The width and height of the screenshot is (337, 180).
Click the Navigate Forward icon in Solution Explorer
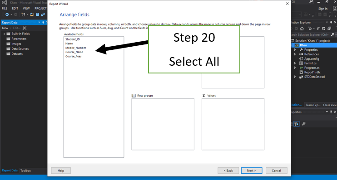pyautogui.click(x=297, y=29)
